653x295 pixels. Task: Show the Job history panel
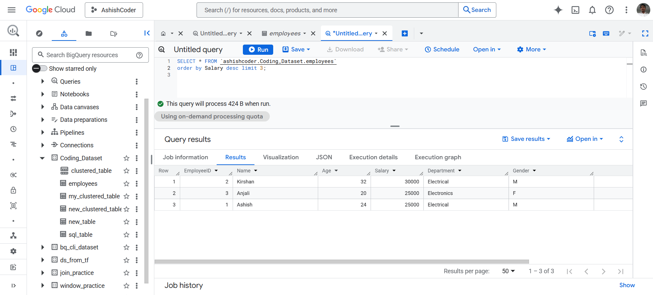click(627, 285)
